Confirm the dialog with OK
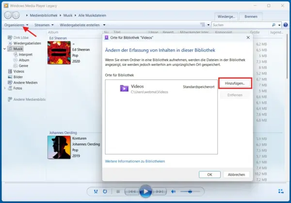The width and height of the screenshot is (291, 203). coord(210,174)
